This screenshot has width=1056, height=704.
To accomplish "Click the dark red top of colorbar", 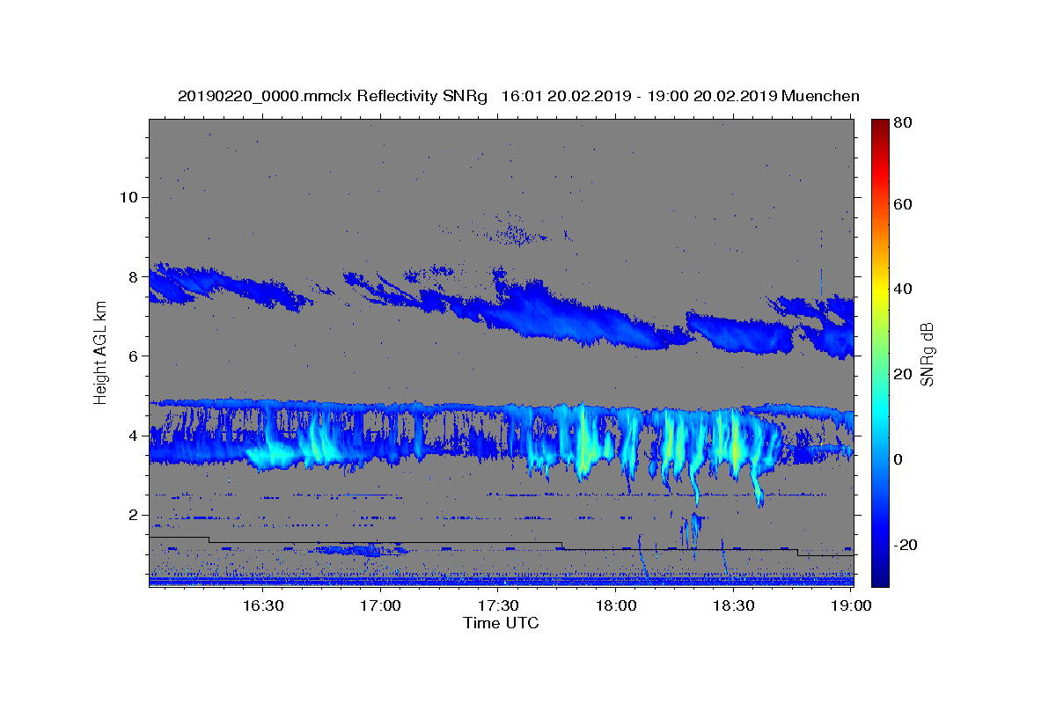I will point(879,125).
